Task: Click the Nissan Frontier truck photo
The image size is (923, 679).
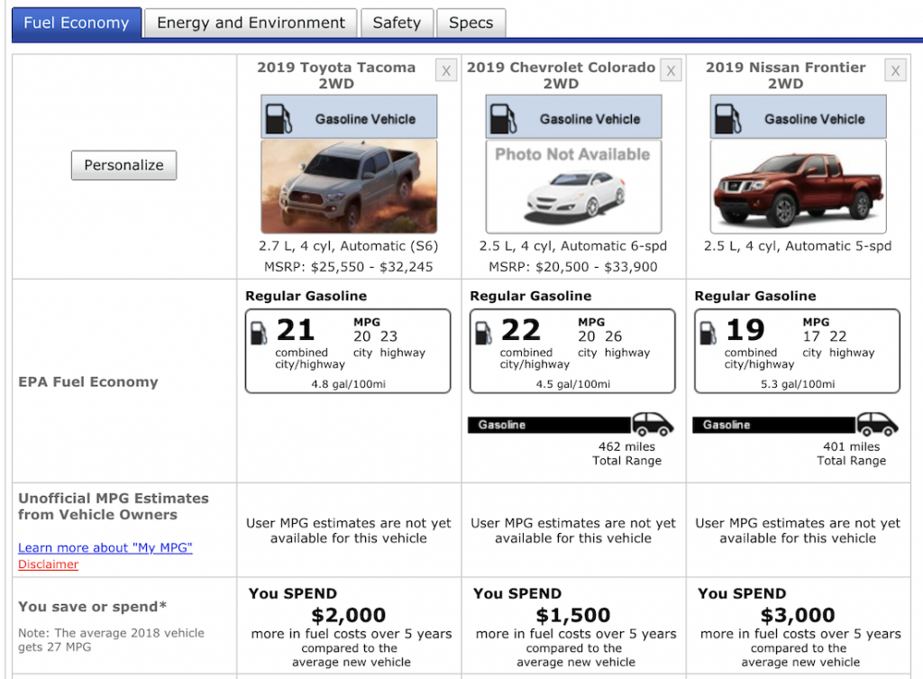Action: click(798, 187)
